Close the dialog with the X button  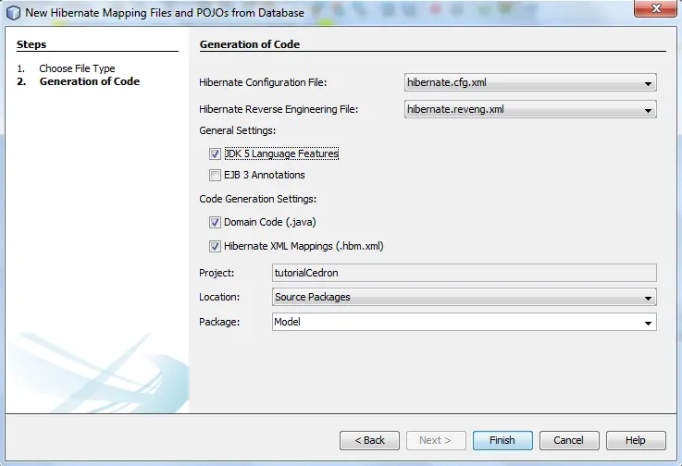click(655, 8)
